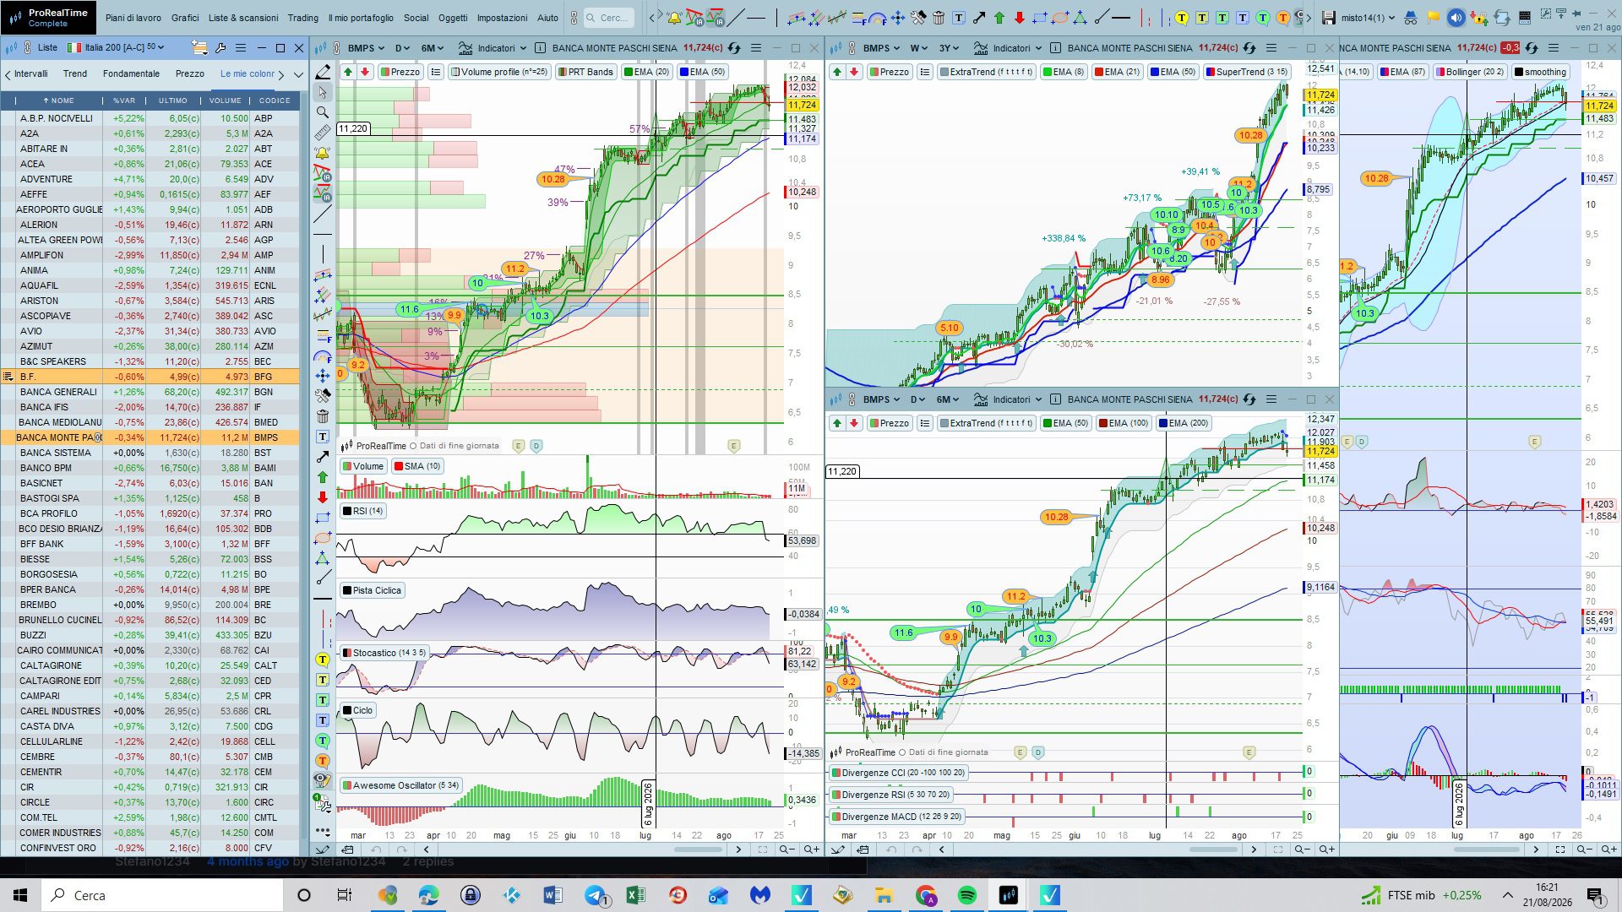The height and width of the screenshot is (912, 1622).
Task: Click the sync arrows icon in top toolbar
Action: (1501, 18)
